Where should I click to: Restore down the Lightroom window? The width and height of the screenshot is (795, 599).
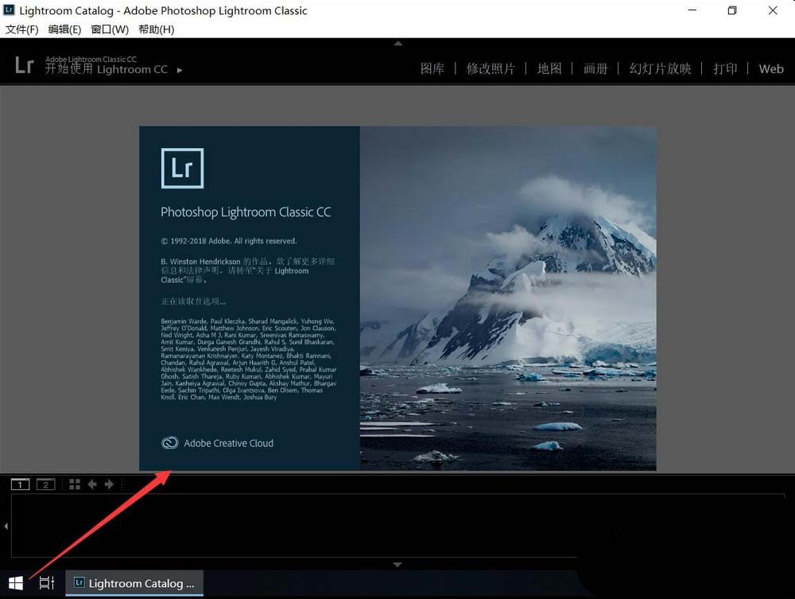pos(732,10)
